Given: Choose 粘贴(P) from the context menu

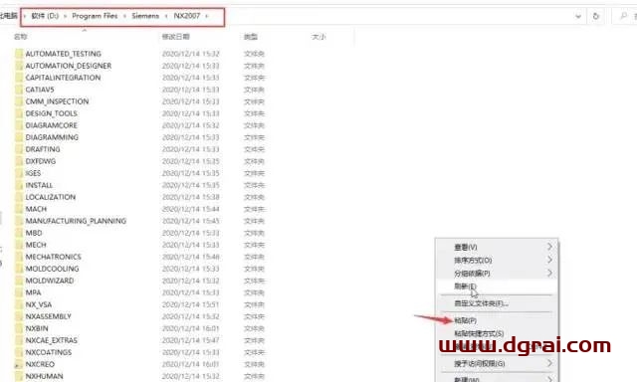Looking at the screenshot, I should click(x=498, y=320).
